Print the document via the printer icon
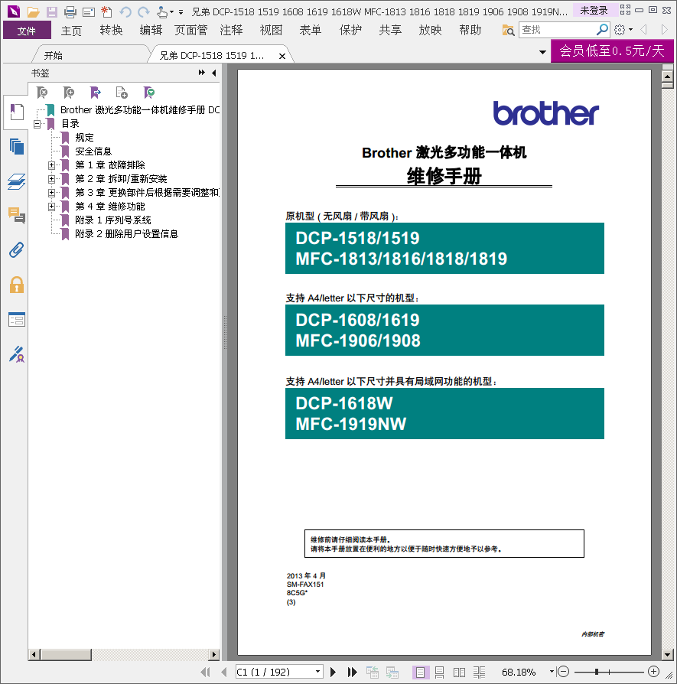Image resolution: width=677 pixels, height=684 pixels. tap(70, 11)
